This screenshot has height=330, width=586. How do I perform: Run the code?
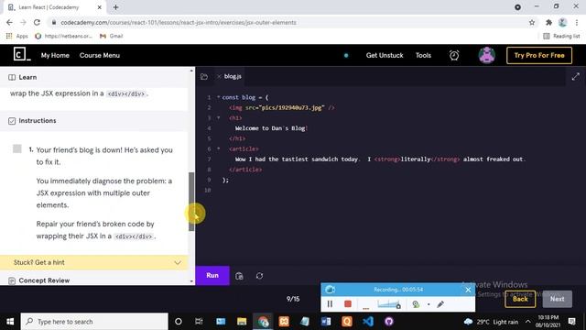pos(212,275)
